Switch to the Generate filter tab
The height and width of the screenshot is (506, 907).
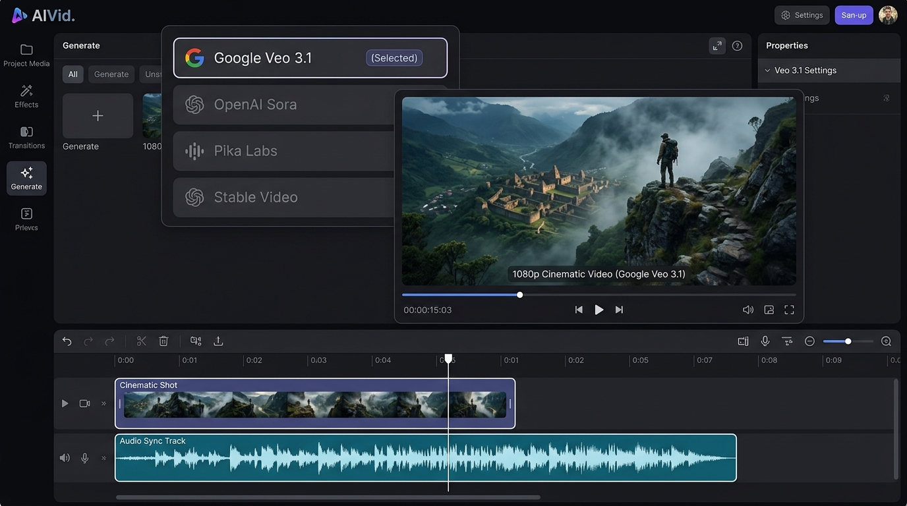pyautogui.click(x=111, y=74)
